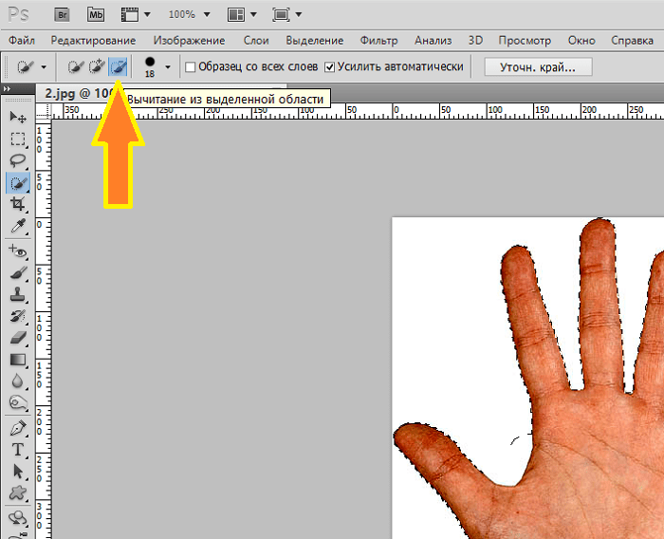Select the Sponge tool

[x=18, y=402]
